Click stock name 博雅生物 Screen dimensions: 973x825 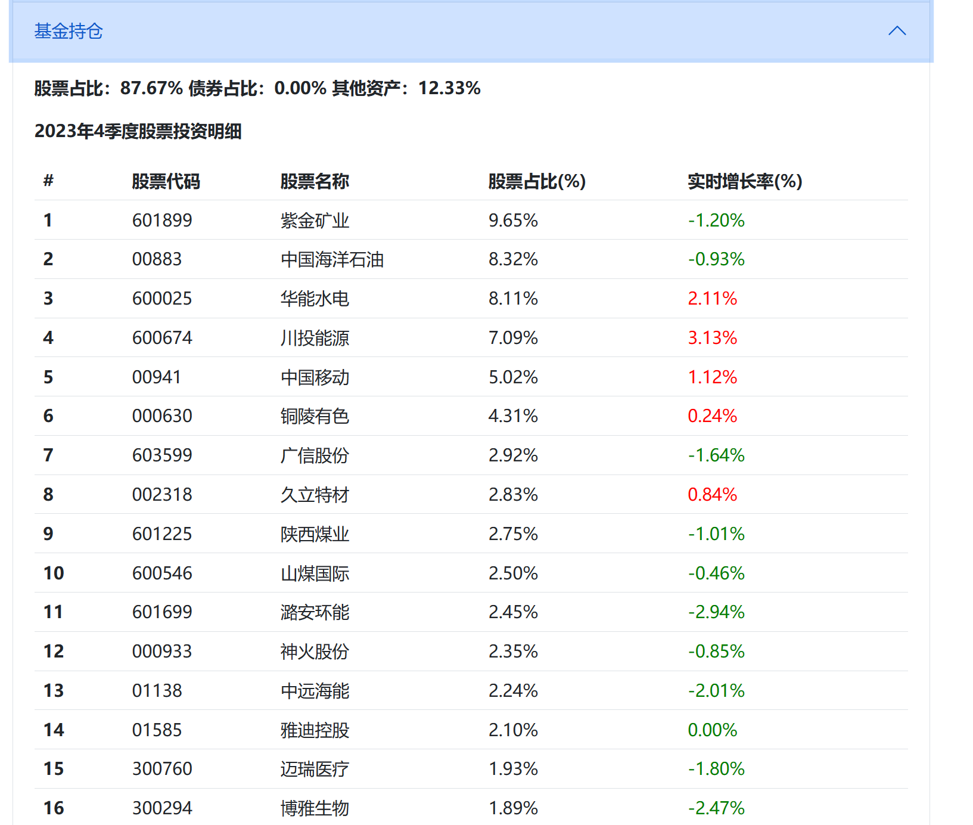(315, 808)
